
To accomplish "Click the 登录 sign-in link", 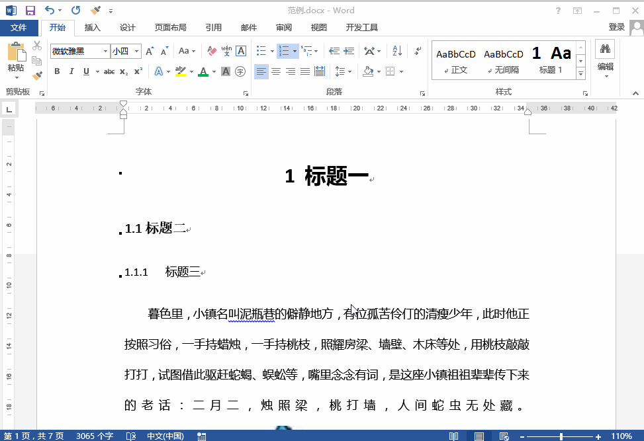I will (x=616, y=27).
